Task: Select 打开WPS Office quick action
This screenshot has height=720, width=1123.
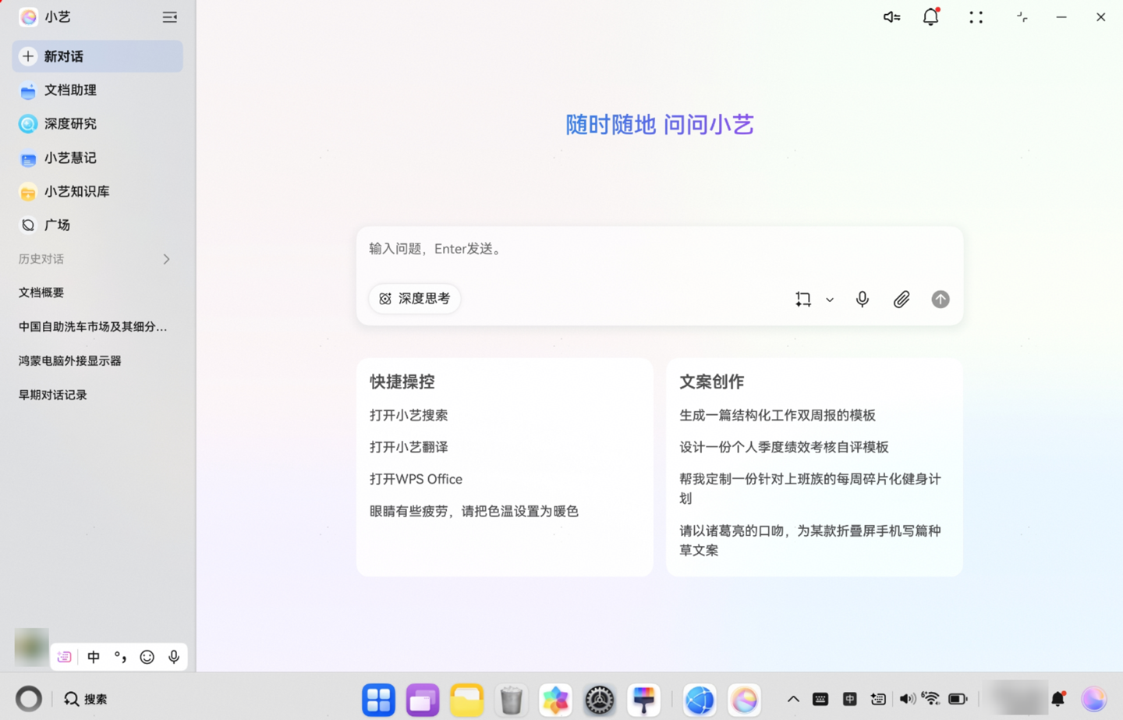Action: pyautogui.click(x=416, y=478)
